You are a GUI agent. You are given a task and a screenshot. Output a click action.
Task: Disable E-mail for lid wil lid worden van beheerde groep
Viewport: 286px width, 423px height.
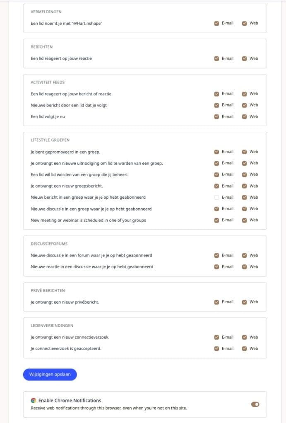pos(216,174)
